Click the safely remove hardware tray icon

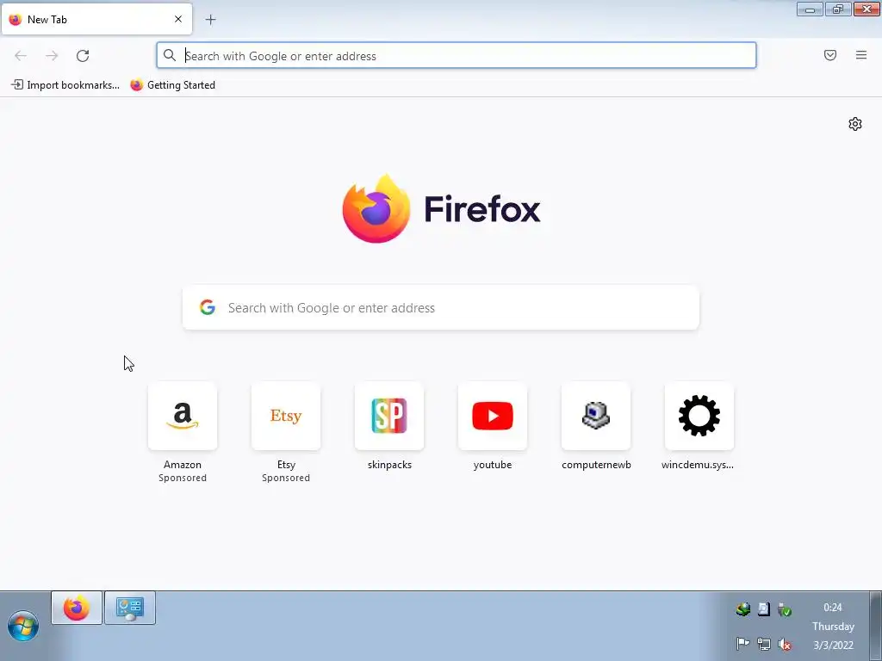click(x=785, y=609)
